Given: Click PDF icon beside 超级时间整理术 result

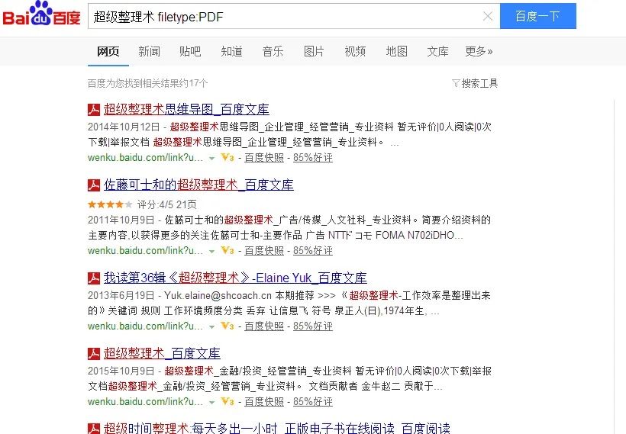Looking at the screenshot, I should click(x=94, y=429).
